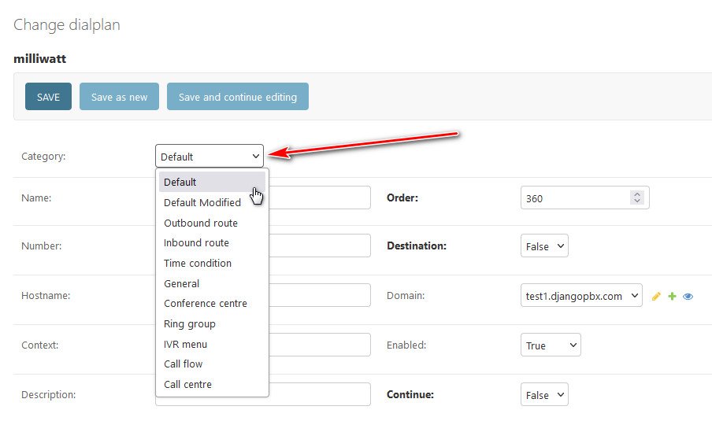712x421 pixels.
Task: Click Save as new button
Action: [119, 97]
